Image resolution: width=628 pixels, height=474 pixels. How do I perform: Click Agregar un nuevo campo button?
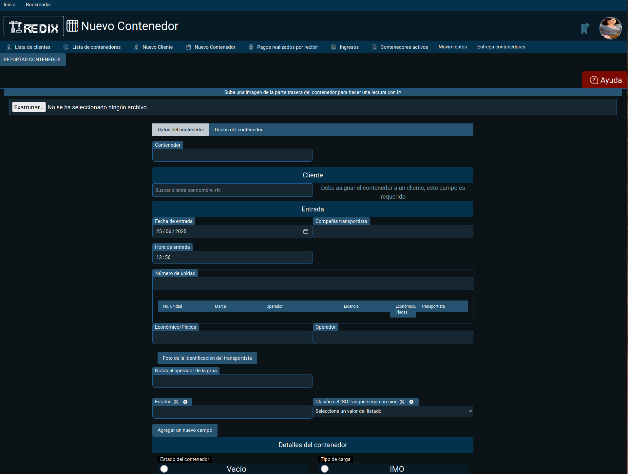pyautogui.click(x=185, y=430)
